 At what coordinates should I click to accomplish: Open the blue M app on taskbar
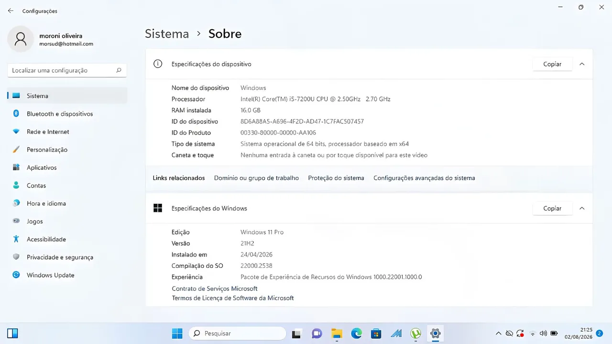point(396,333)
